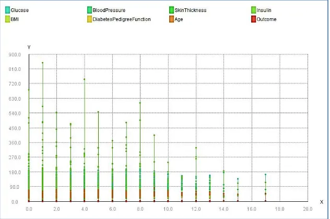Viewport: 330px width, 219px height.
Task: Click the 10.0 tick on X axis
Action: pyautogui.click(x=168, y=209)
